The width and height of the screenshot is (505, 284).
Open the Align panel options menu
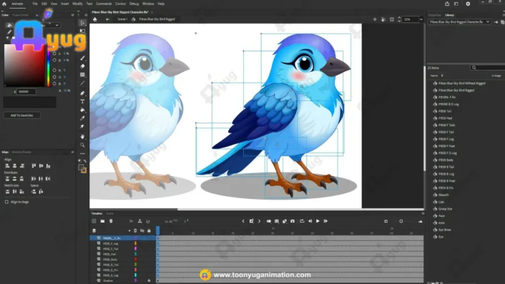click(73, 152)
